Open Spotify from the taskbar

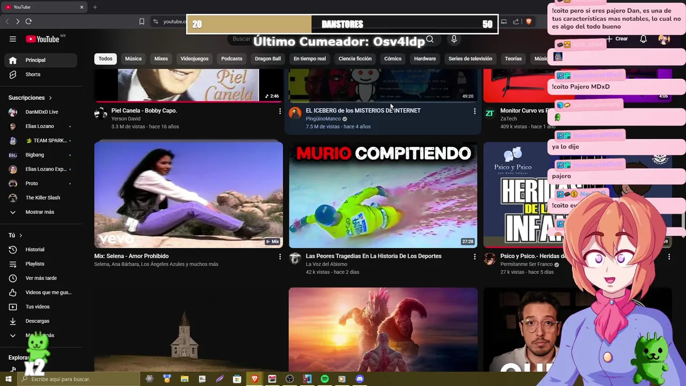tap(325, 379)
